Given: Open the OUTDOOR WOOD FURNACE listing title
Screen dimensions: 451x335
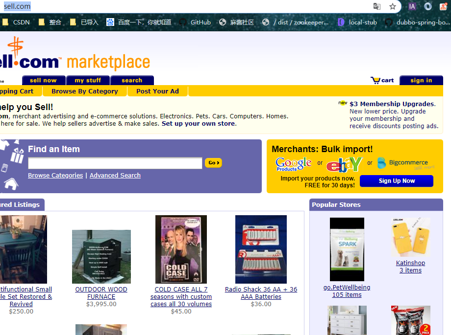Looking at the screenshot, I should point(101,293).
